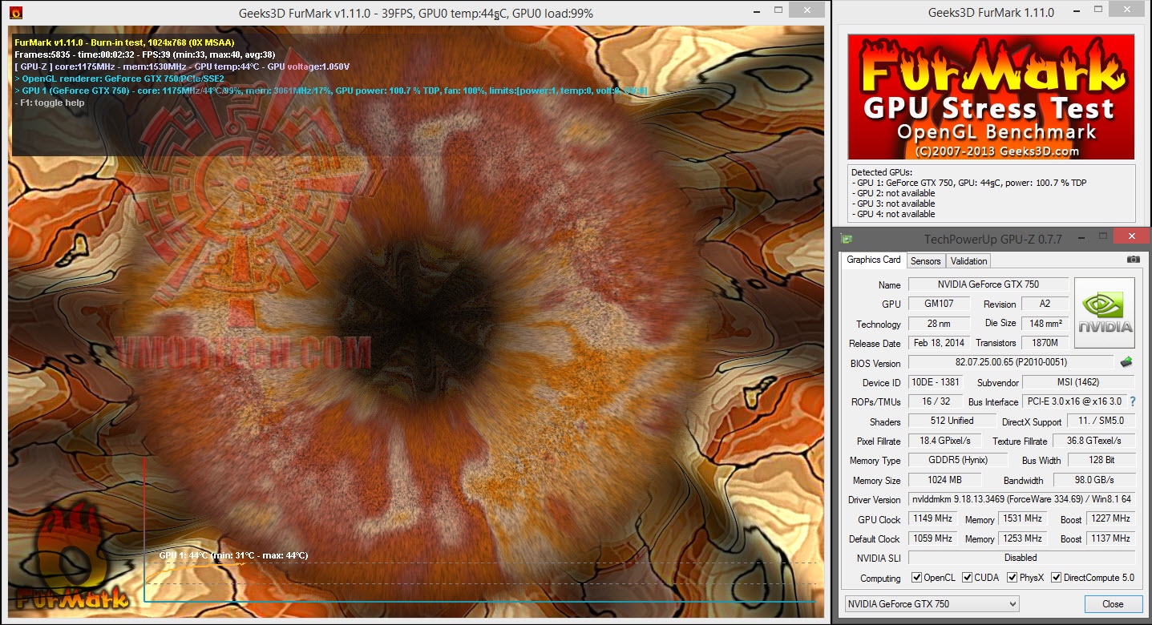
Task: Click the FurMark flame icon in the burn-in window title bar
Action: tap(15, 13)
